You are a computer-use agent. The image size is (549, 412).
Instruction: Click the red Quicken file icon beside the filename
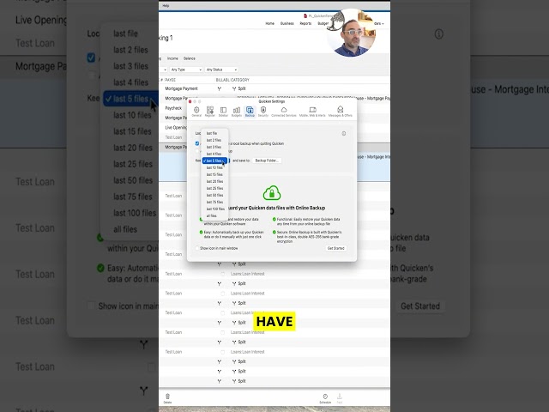pyautogui.click(x=305, y=15)
